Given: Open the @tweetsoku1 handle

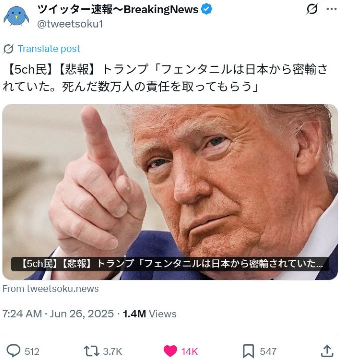Looking at the screenshot, I should coord(70,24).
